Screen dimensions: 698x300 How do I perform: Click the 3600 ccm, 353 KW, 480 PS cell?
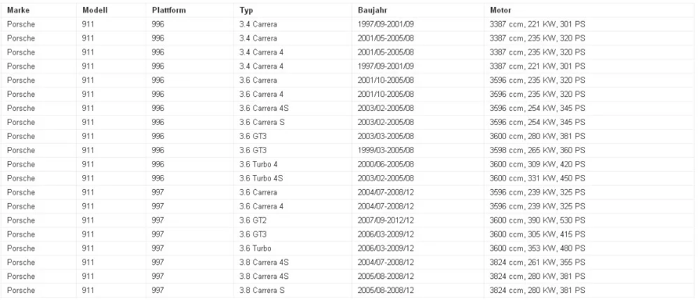[x=537, y=247]
